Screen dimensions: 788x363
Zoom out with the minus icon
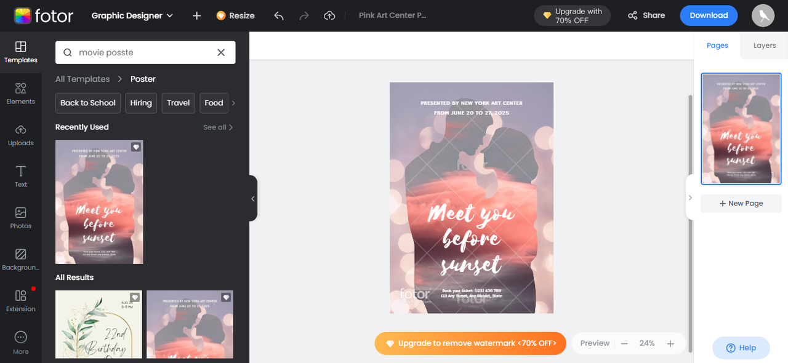pos(624,343)
